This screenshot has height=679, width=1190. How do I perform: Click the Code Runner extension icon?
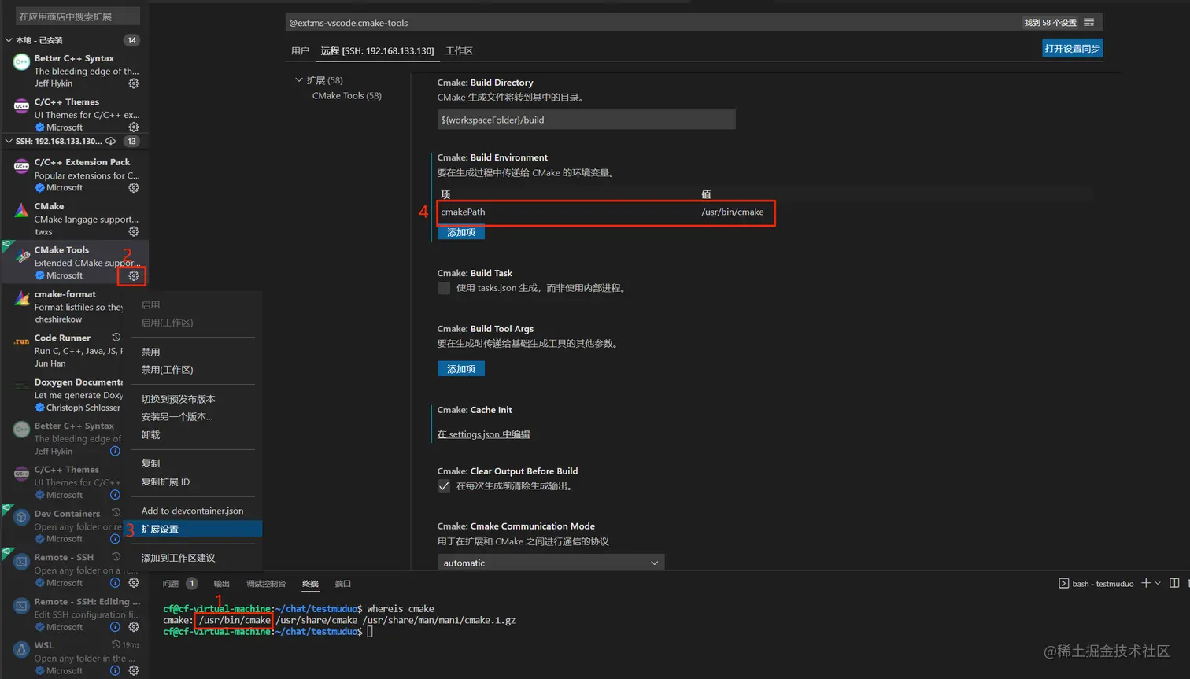click(22, 342)
